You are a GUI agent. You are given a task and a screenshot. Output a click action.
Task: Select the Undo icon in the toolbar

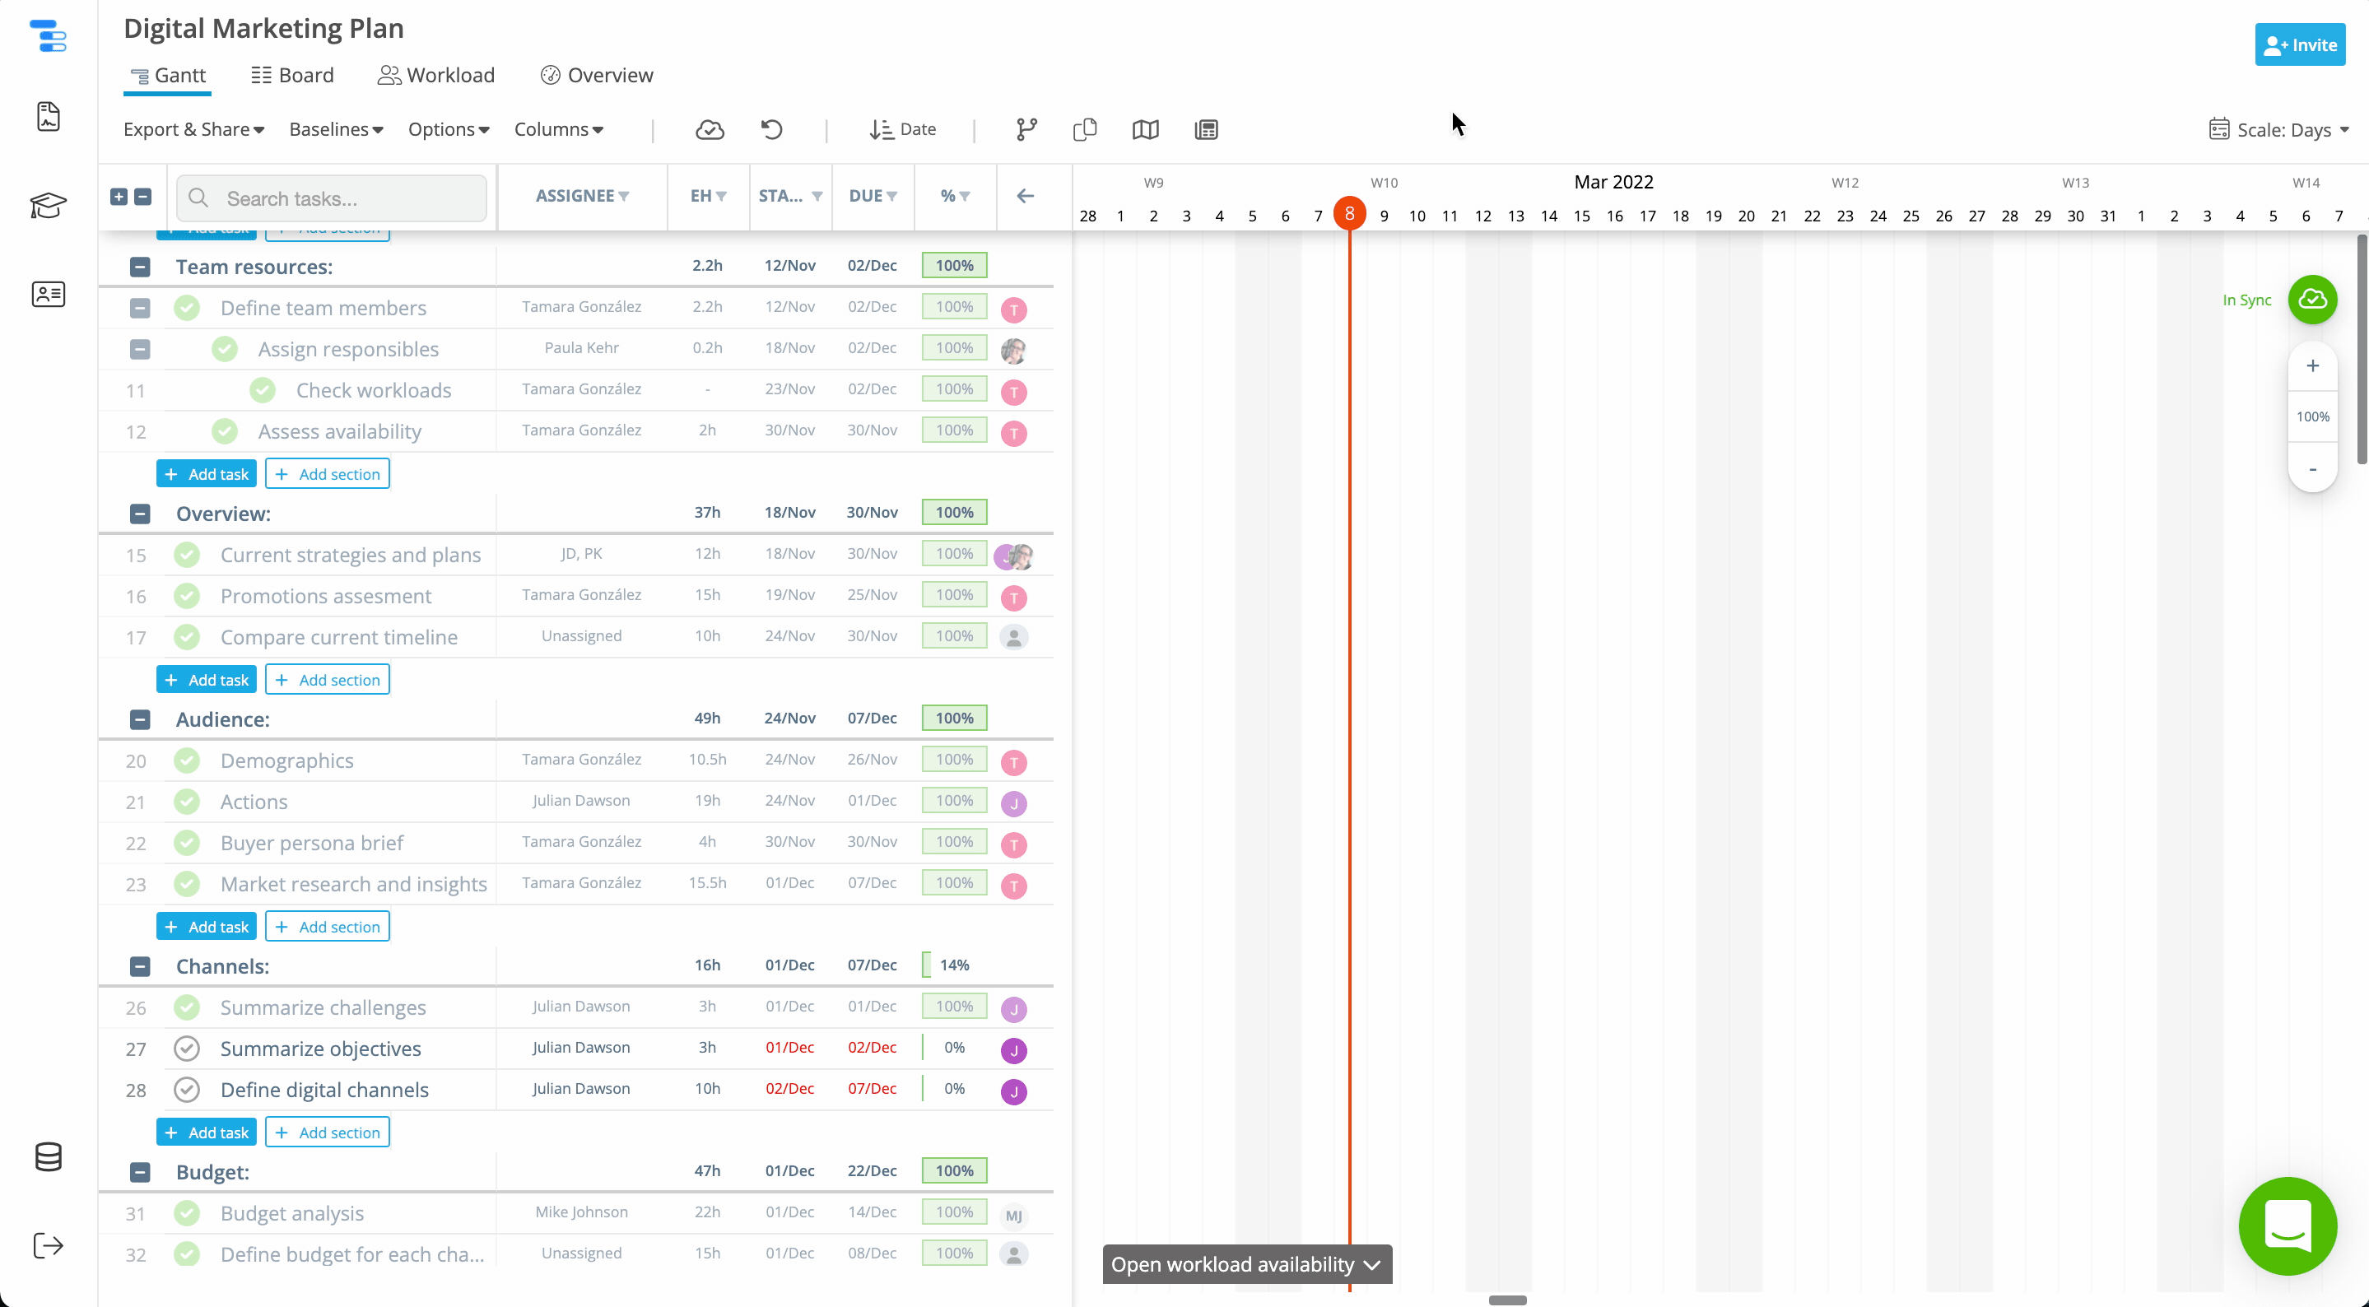coord(771,130)
